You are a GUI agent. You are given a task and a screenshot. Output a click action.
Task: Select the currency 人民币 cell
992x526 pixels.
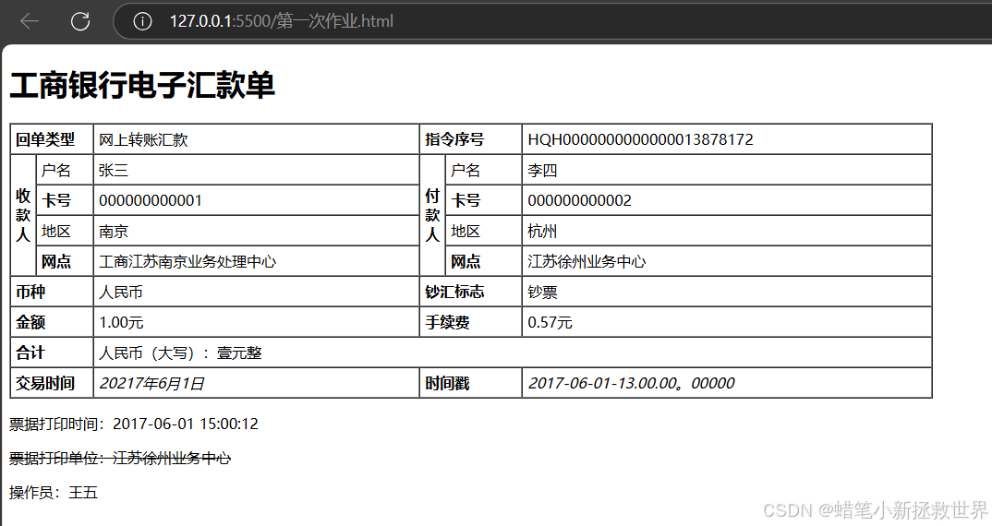click(x=256, y=292)
